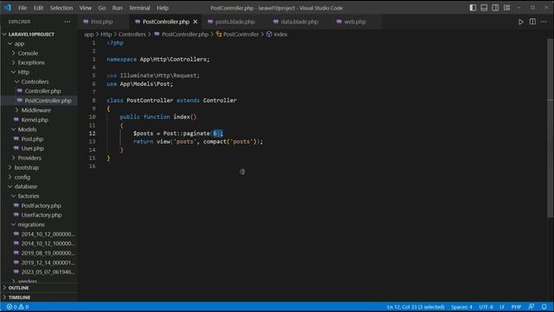
Task: Close the PostController.php tab
Action: tap(196, 22)
